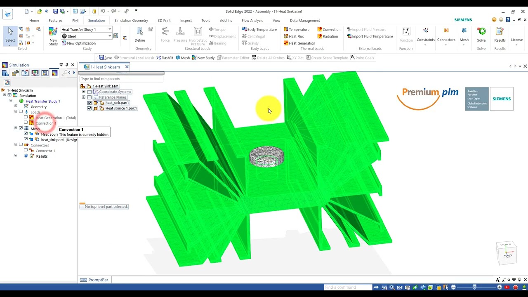The height and width of the screenshot is (297, 528).
Task: Expand the Geometry node in the simulation tree
Action: click(x=16, y=106)
